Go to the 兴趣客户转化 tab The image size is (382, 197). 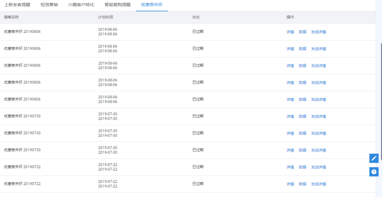click(81, 5)
